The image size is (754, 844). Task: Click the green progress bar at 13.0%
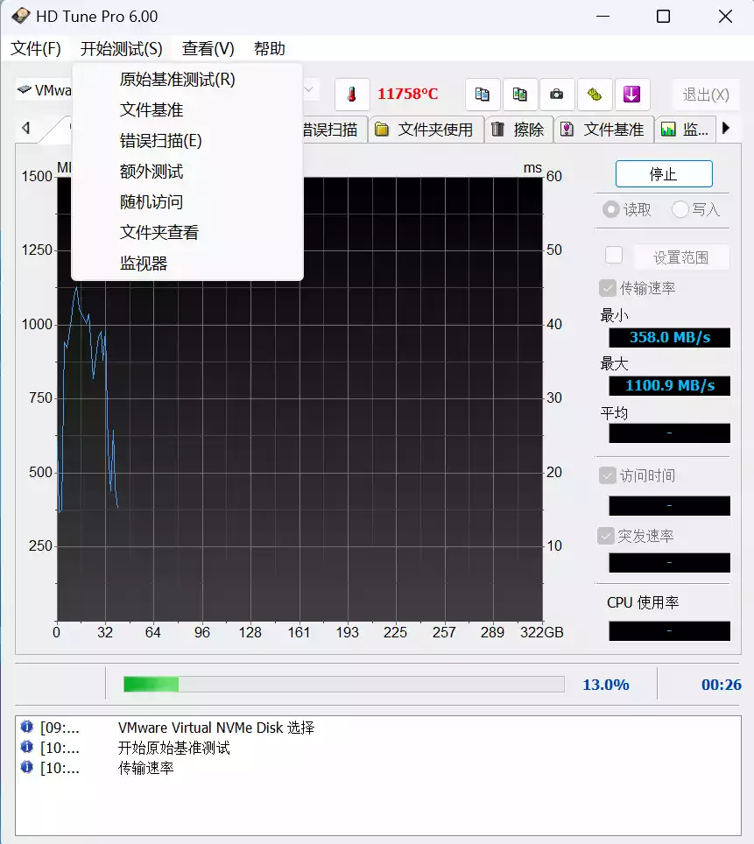click(x=149, y=684)
